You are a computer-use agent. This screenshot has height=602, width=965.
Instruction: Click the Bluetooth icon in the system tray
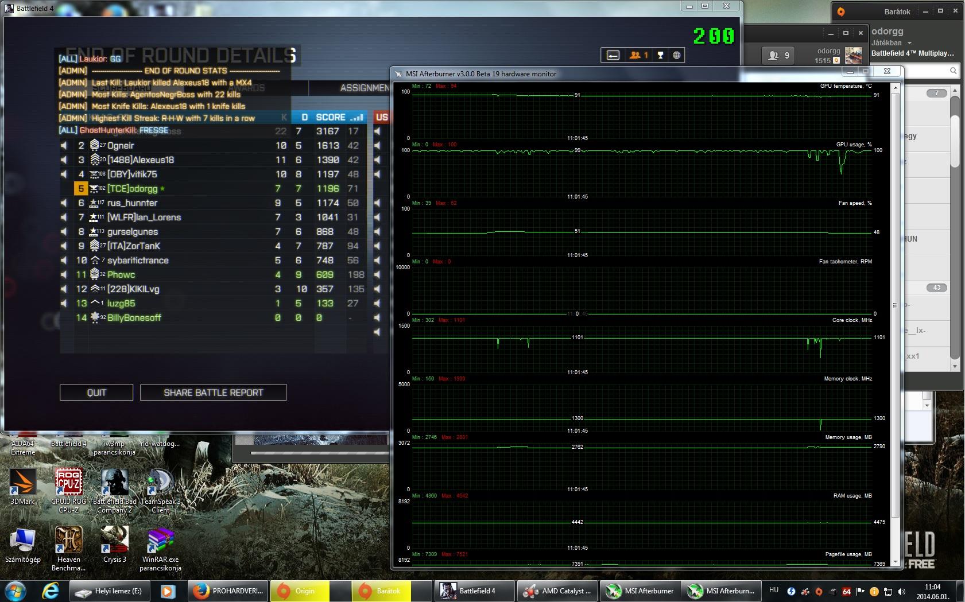[x=791, y=592]
